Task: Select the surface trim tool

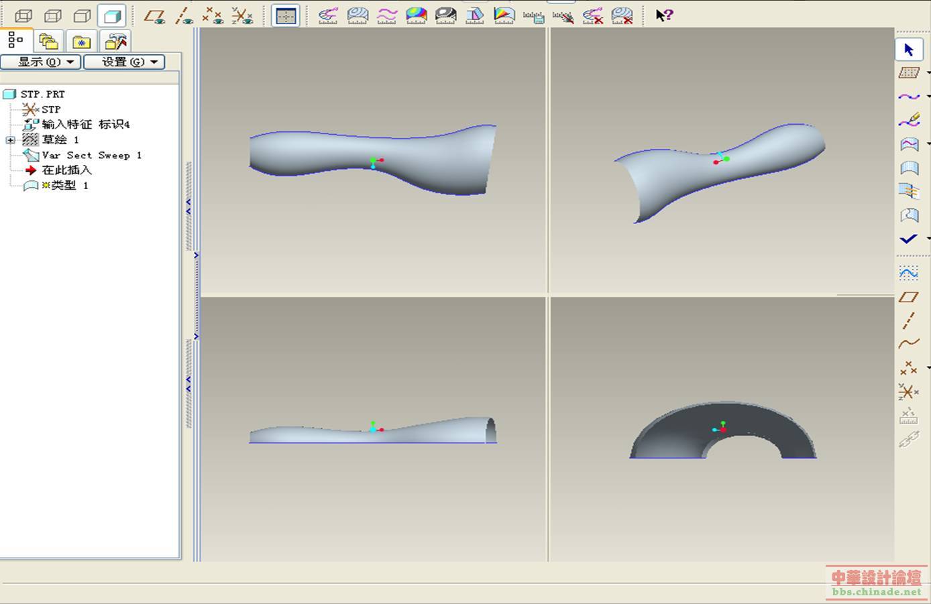Action: 909,215
